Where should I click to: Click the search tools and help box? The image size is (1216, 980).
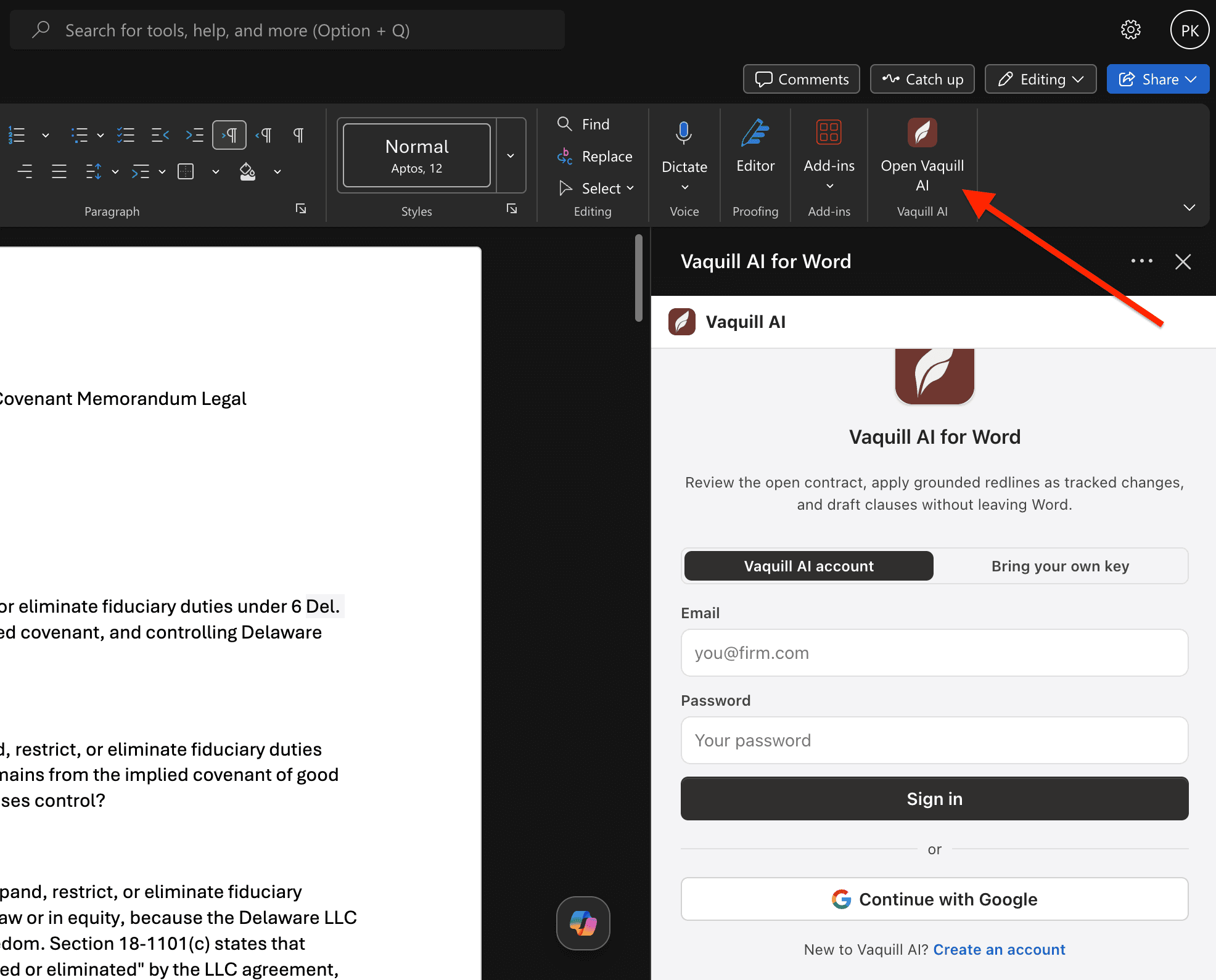click(x=287, y=30)
